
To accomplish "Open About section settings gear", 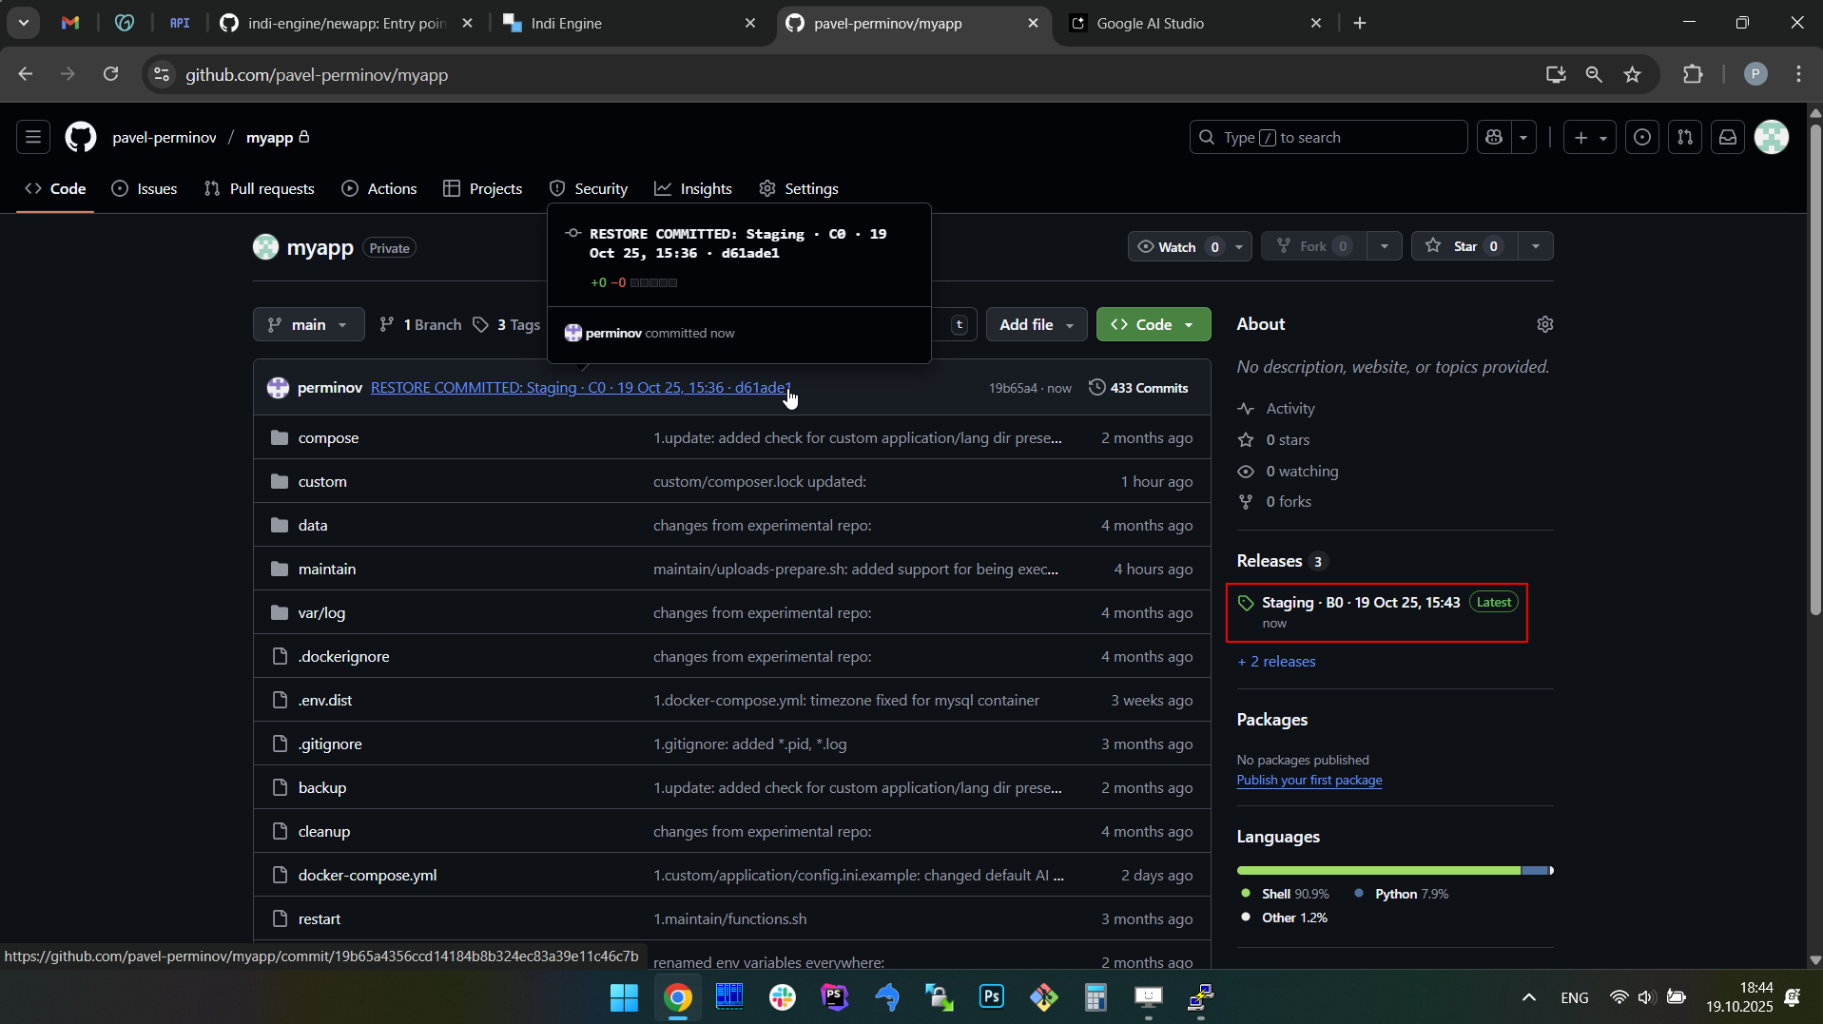I will [1544, 324].
